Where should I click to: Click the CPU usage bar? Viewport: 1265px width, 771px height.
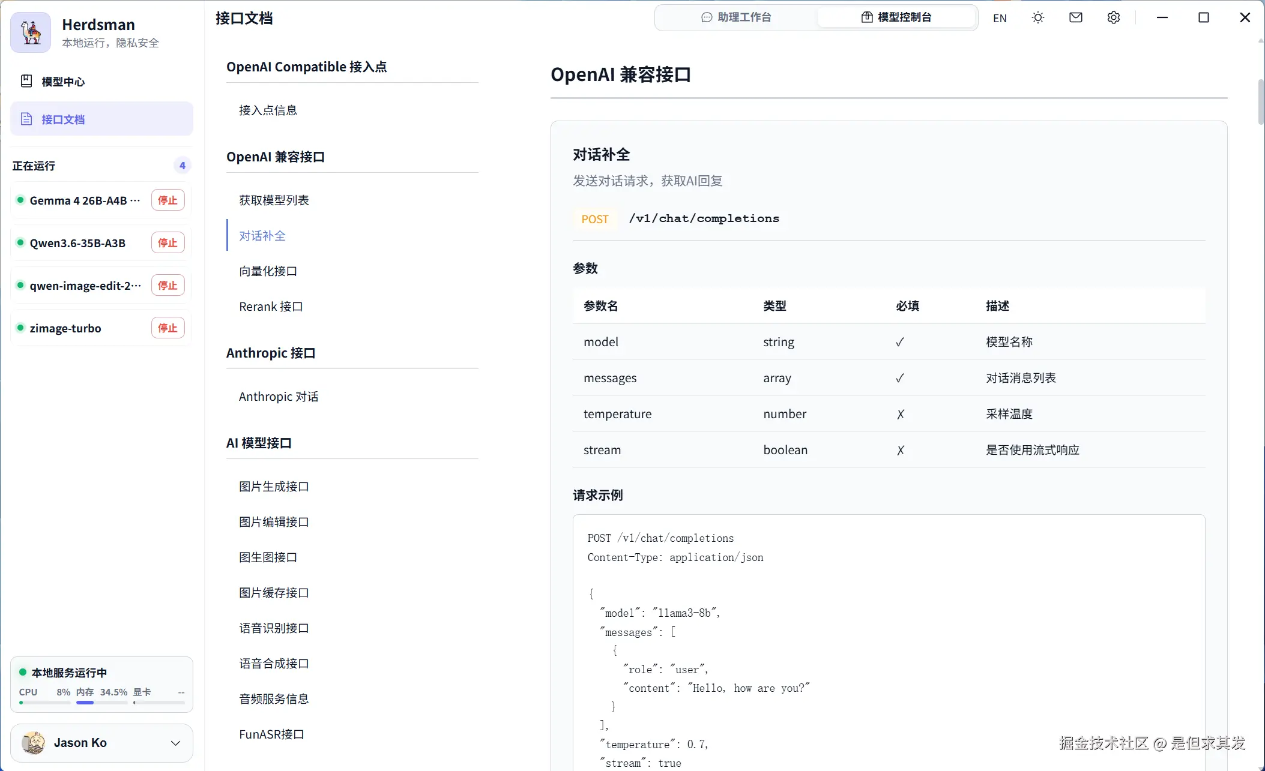click(x=45, y=703)
